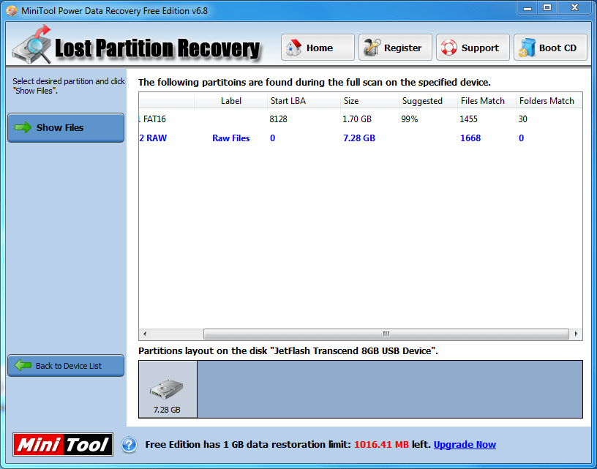Select the FAT16 partition row
This screenshot has height=469, width=597.
360,119
